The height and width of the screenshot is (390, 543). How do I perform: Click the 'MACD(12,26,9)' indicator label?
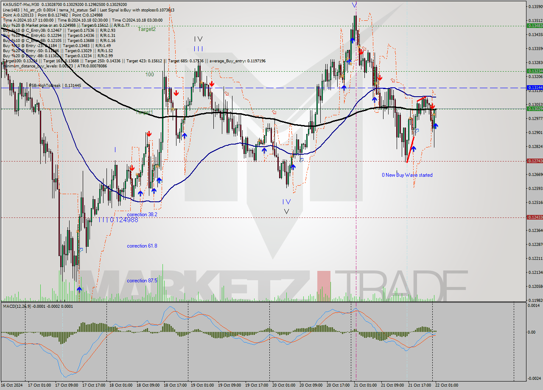click(17, 306)
